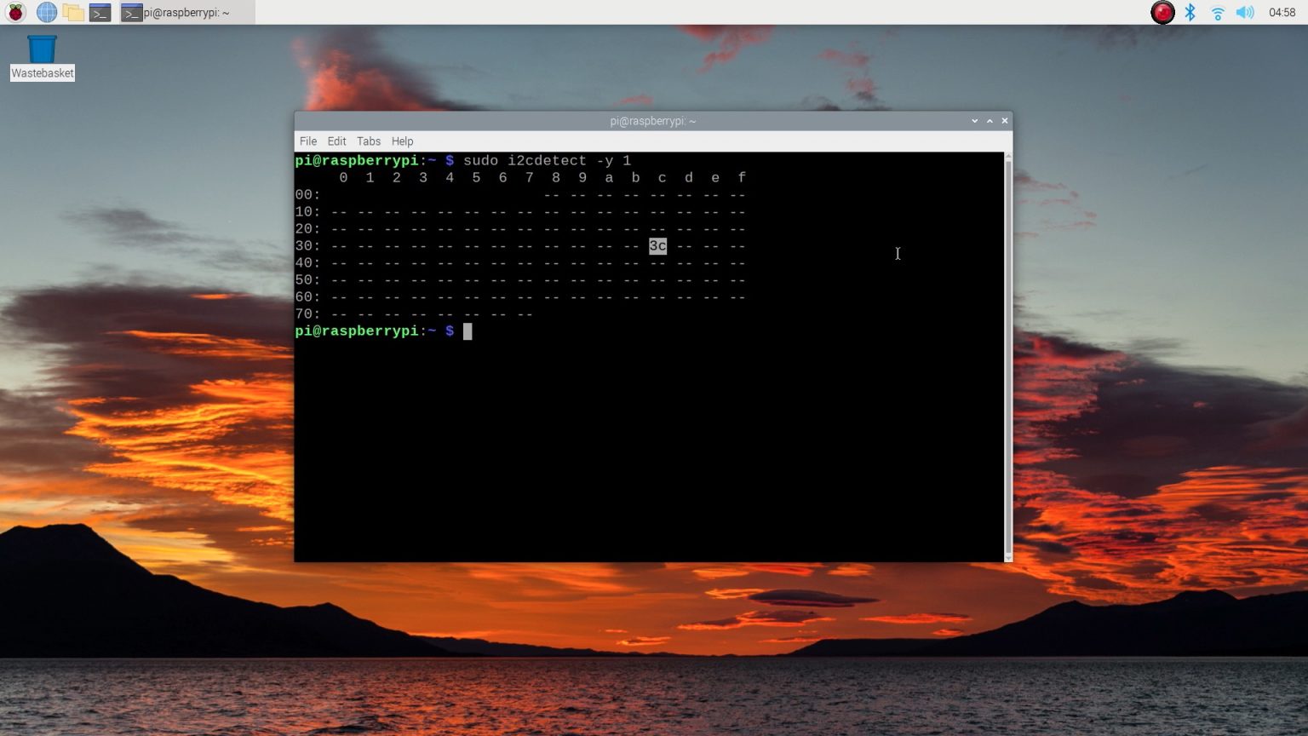The height and width of the screenshot is (736, 1308).
Task: Toggle the terminal window shade chevron
Action: pyautogui.click(x=974, y=121)
